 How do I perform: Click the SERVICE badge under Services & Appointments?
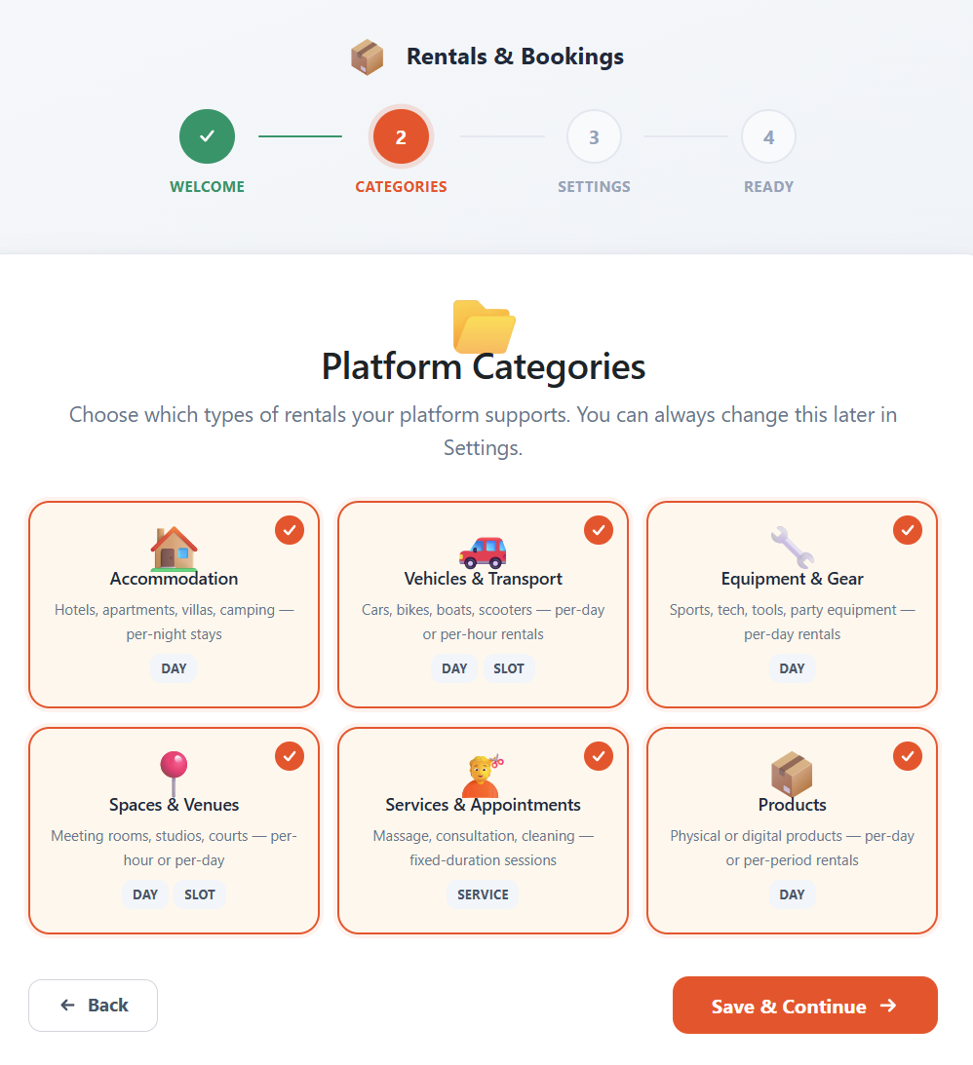[x=483, y=894]
